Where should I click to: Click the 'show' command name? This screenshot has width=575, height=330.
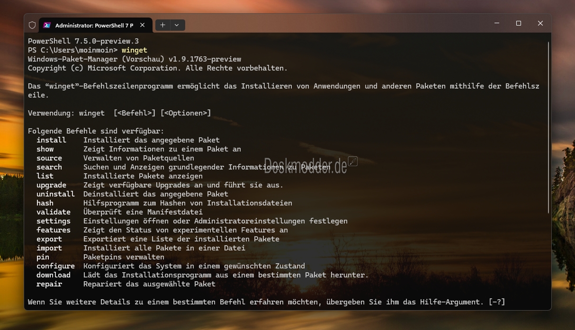(x=45, y=149)
